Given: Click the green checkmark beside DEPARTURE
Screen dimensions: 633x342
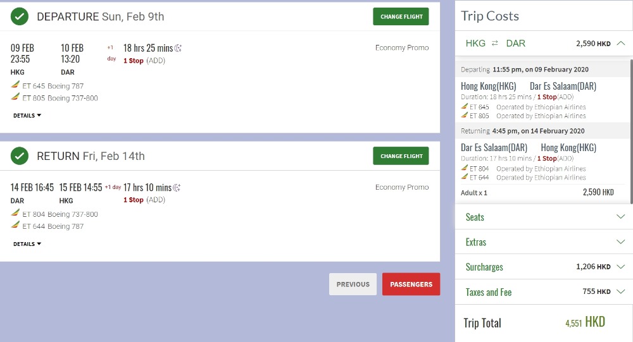Looking at the screenshot, I should point(20,17).
